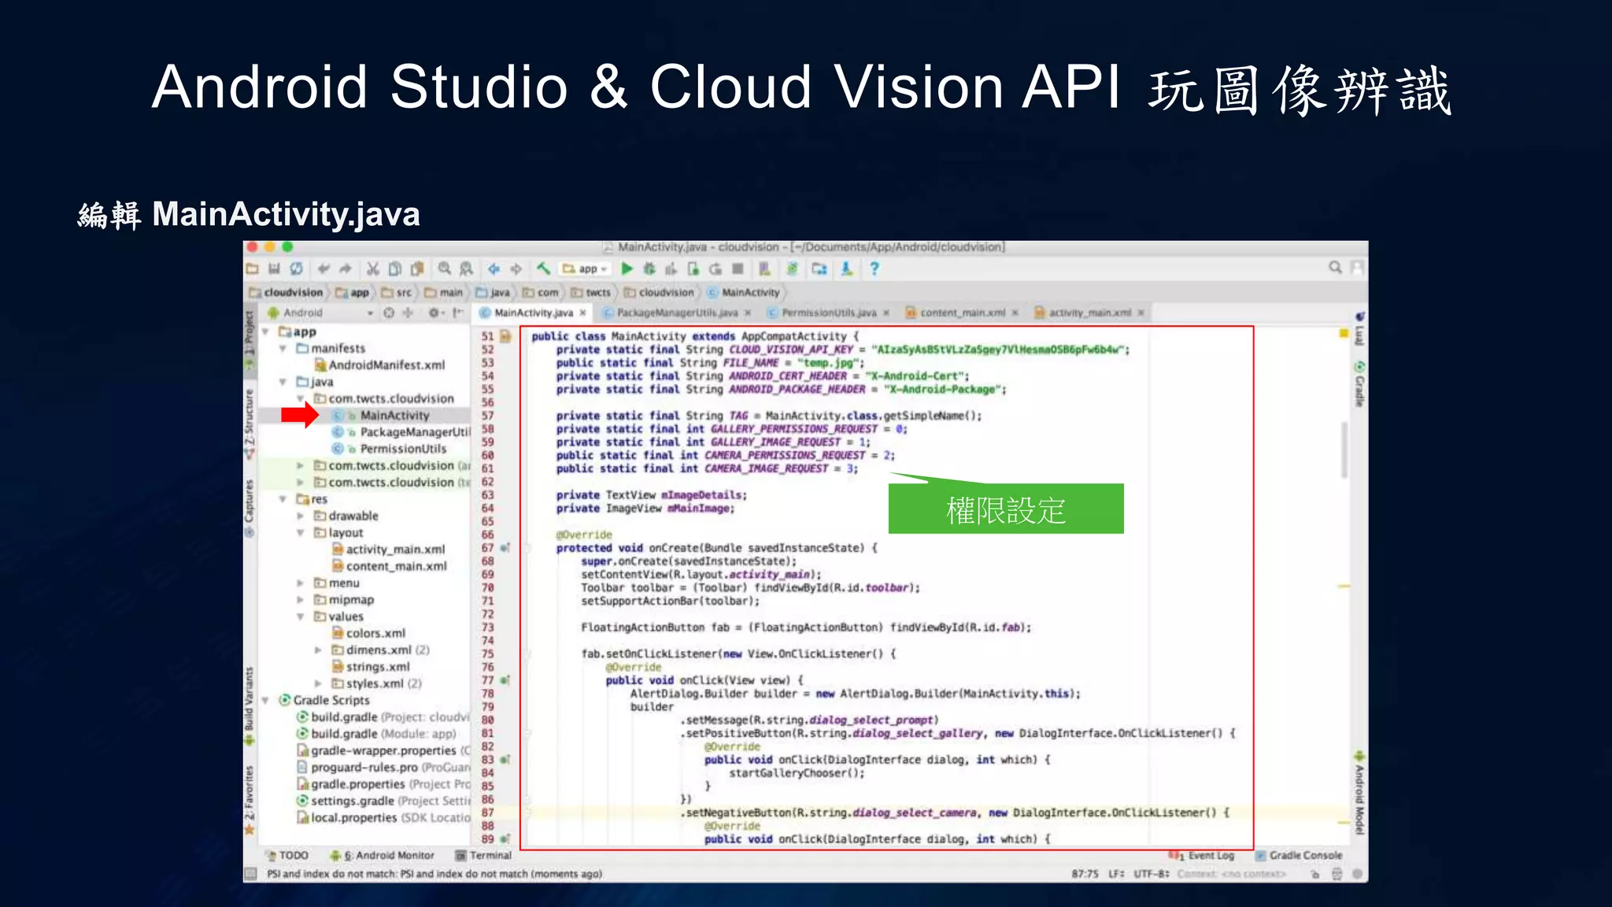The image size is (1612, 907).
Task: Run the app with the green play icon
Action: tap(627, 268)
